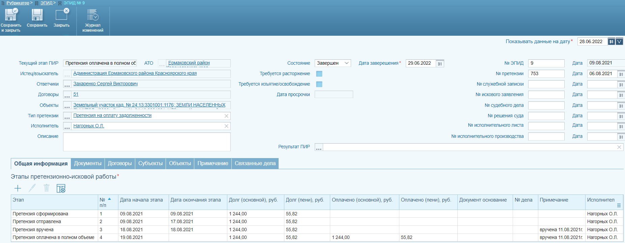
Task: Click the № претензии field with 753
Action: point(546,74)
